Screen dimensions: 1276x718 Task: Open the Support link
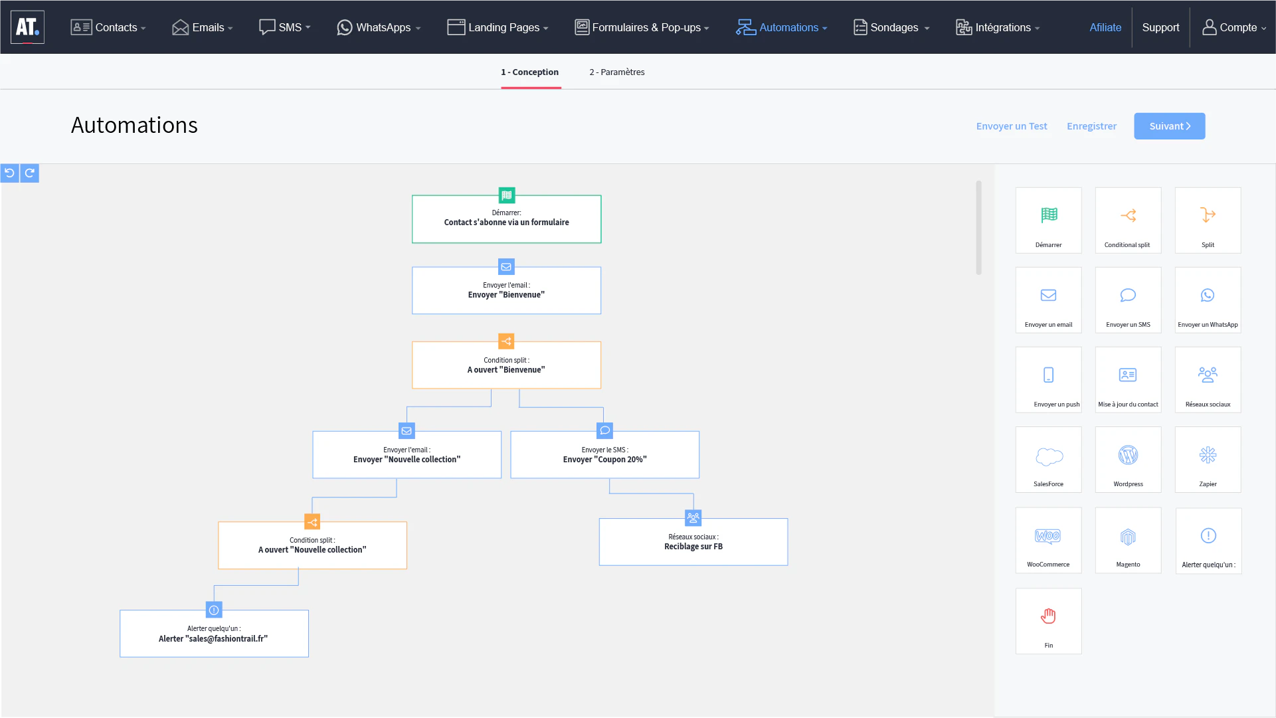1160,27
